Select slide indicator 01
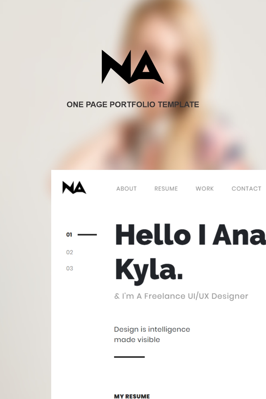 69,235
